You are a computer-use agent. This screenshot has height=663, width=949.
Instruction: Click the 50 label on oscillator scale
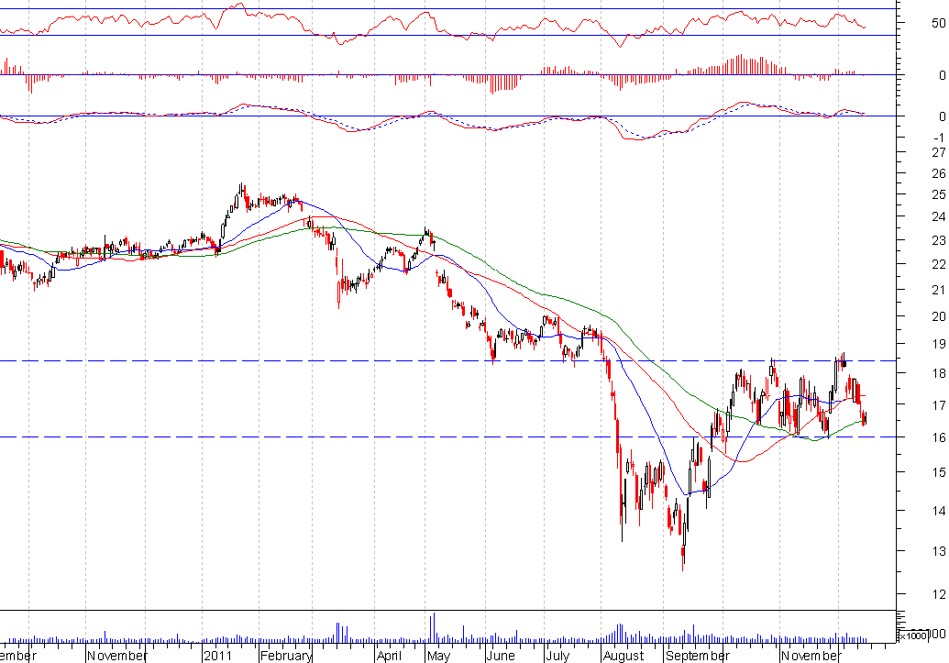click(938, 23)
